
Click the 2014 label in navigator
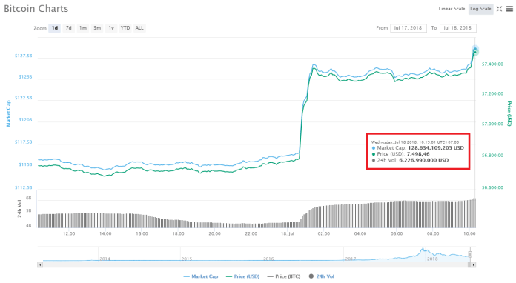105,259
